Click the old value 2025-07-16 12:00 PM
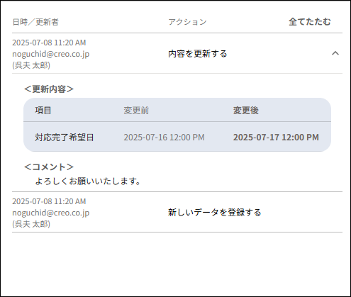This screenshot has width=351, height=297. pos(164,138)
